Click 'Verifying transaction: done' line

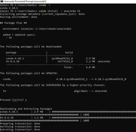coord(20,127)
